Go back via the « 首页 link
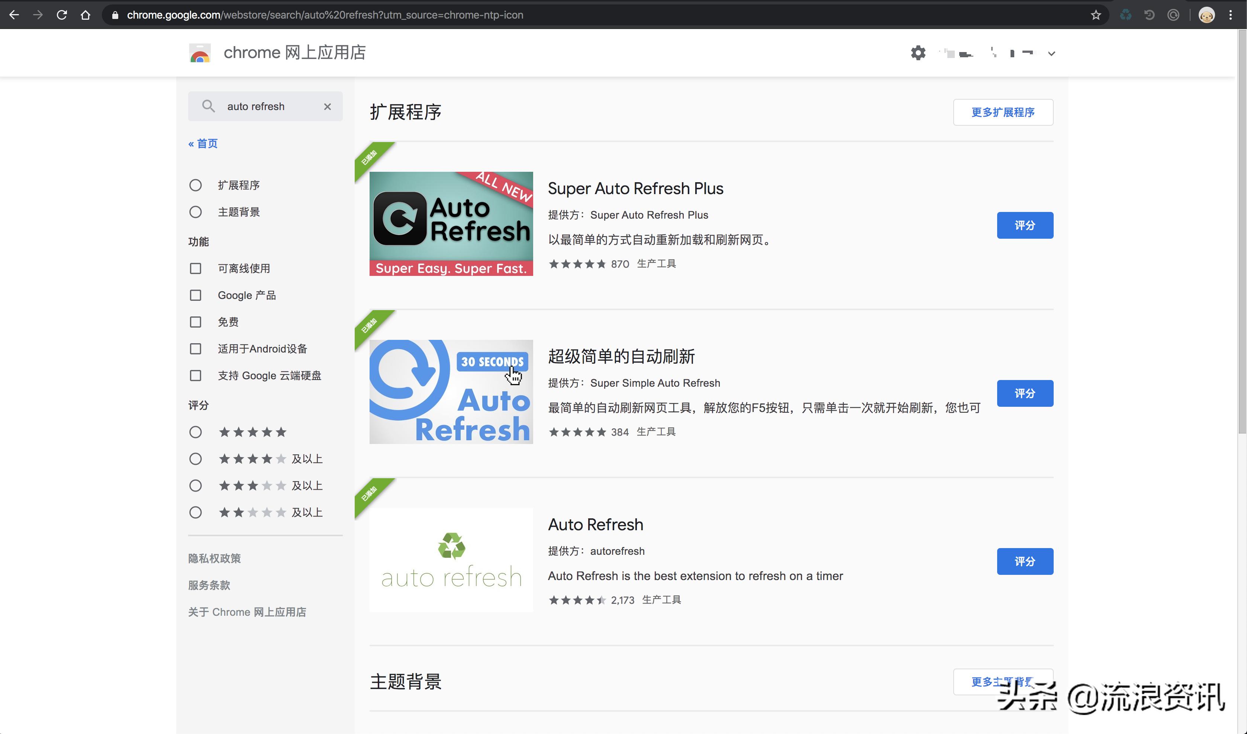The image size is (1247, 734). pos(203,144)
